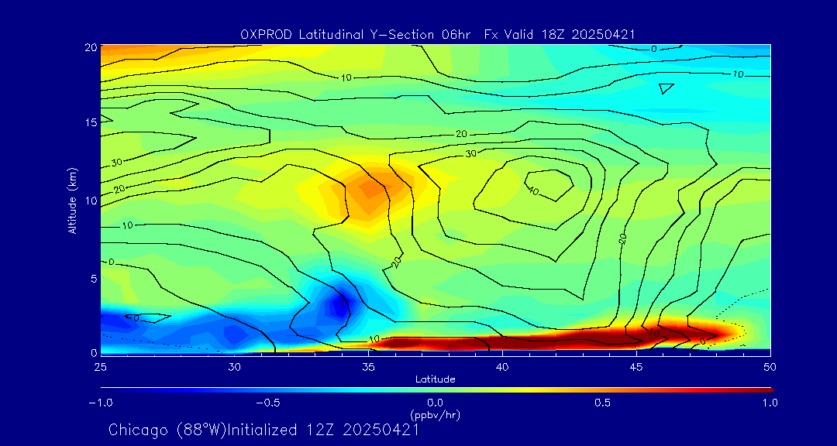
Task: Click the 0.5 colorbar label
Action: 603,403
